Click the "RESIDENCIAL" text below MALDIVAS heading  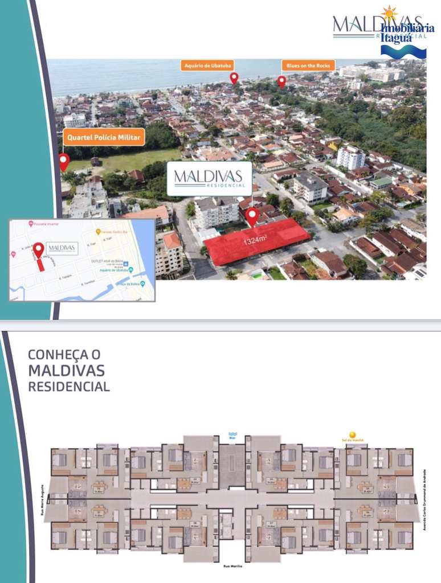(69, 387)
